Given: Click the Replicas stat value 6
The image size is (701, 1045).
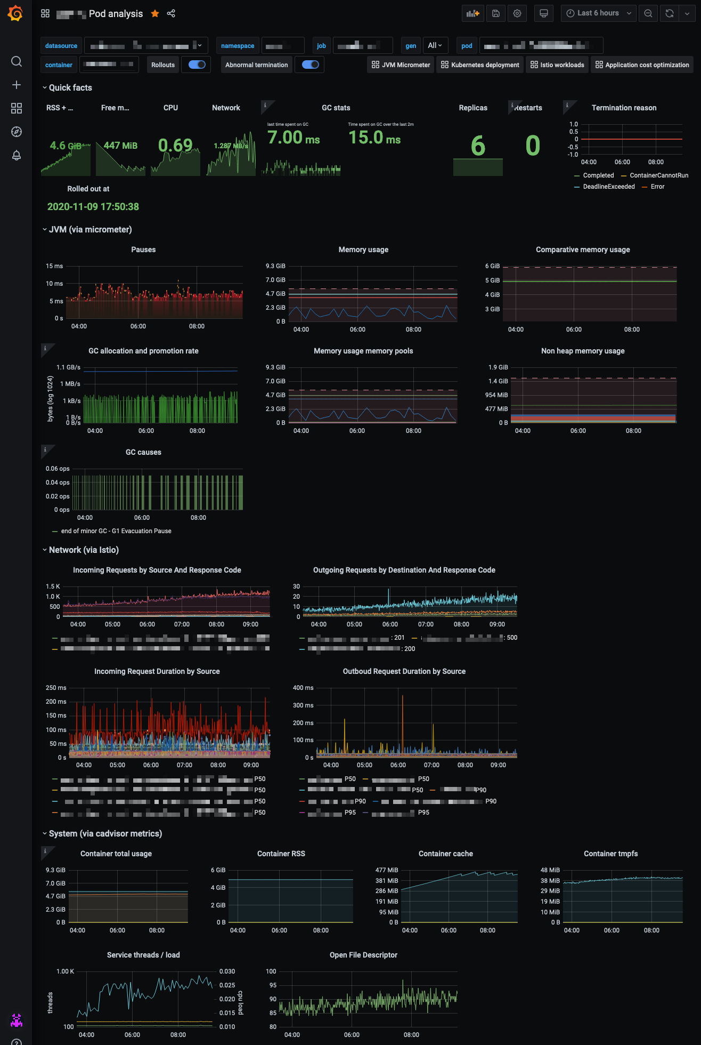Looking at the screenshot, I should pyautogui.click(x=478, y=146).
